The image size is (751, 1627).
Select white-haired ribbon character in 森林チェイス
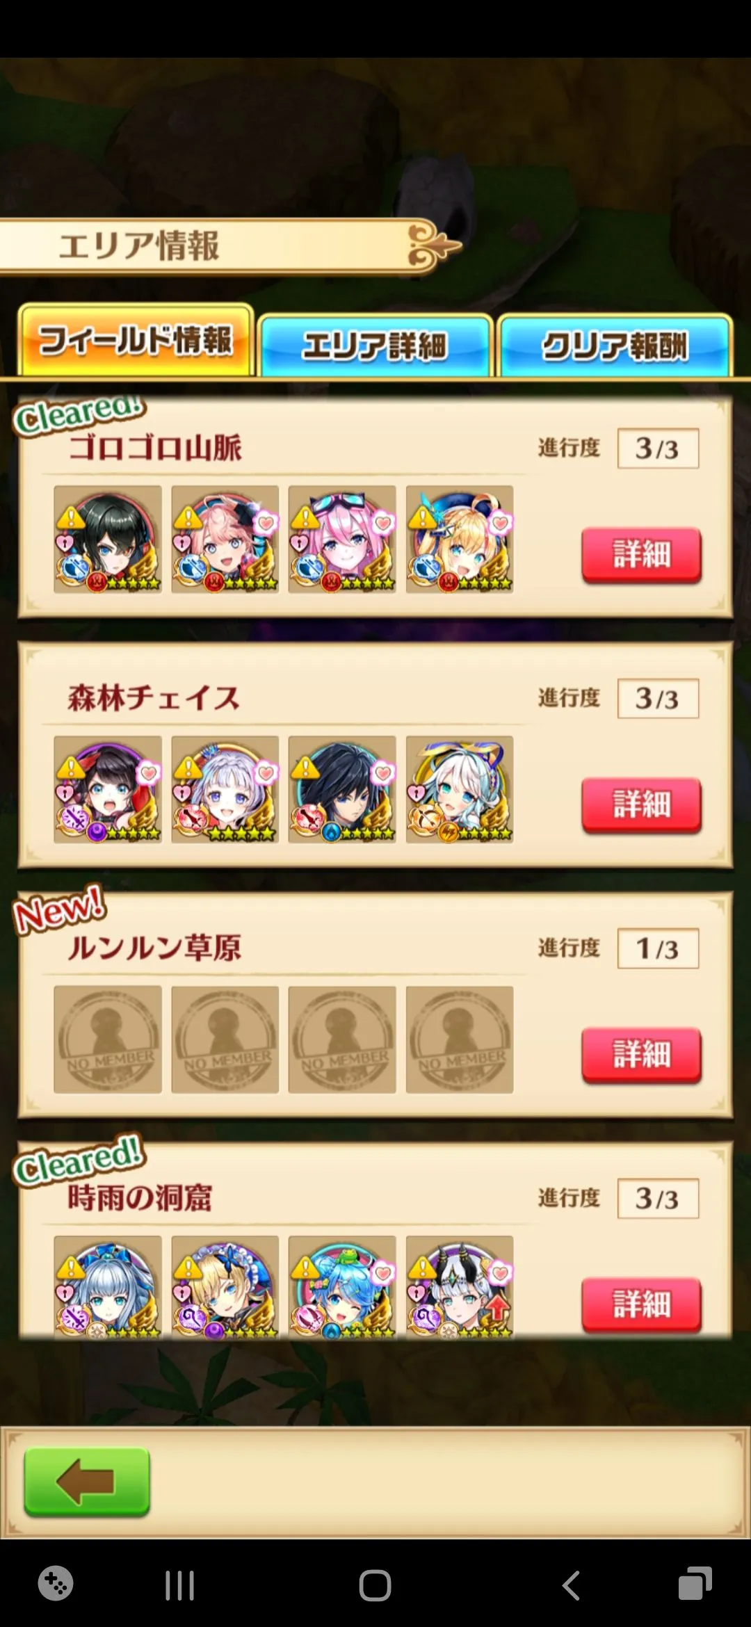tap(460, 789)
